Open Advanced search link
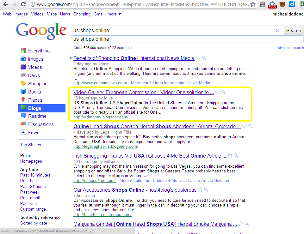 coord(290,48)
